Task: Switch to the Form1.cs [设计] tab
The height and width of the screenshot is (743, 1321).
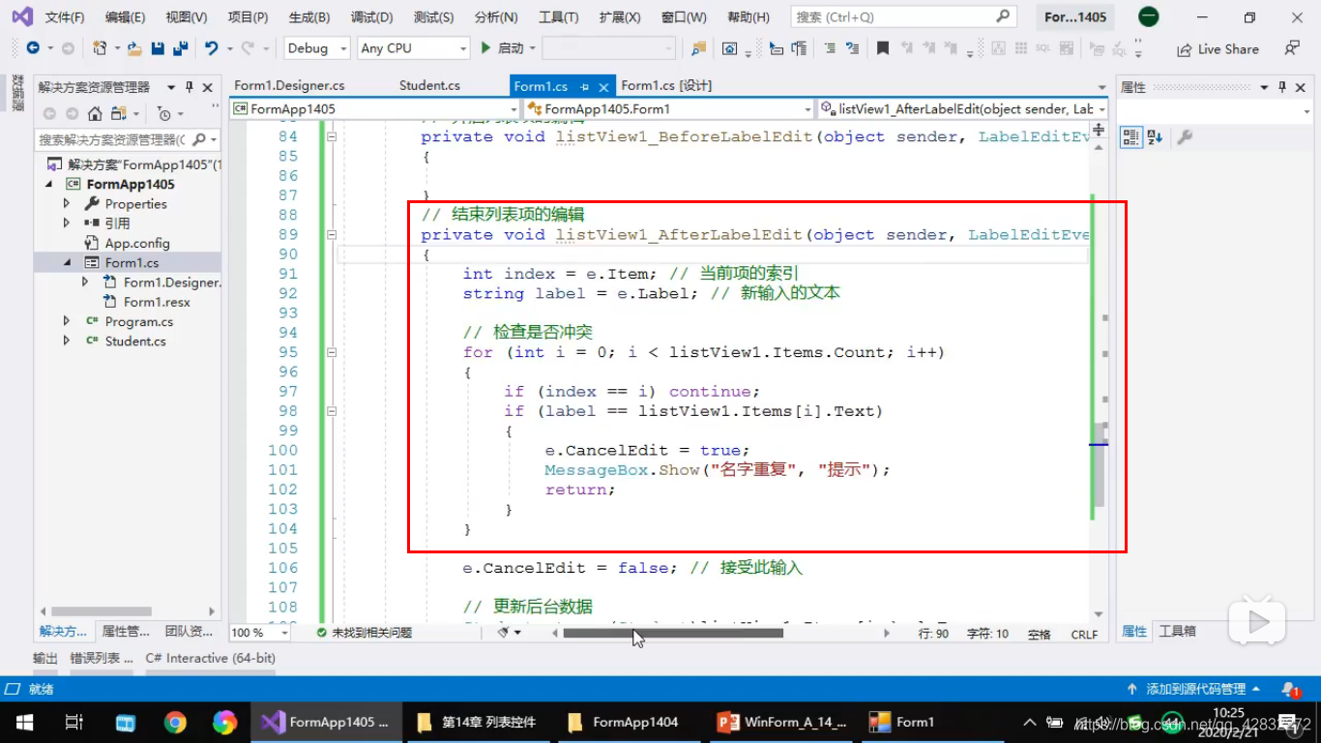Action: [x=666, y=86]
